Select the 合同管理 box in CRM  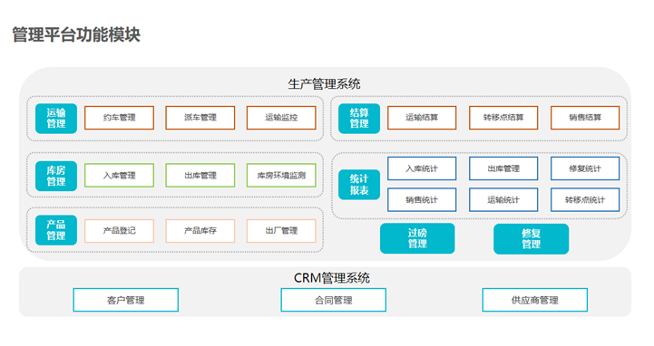pos(333,300)
